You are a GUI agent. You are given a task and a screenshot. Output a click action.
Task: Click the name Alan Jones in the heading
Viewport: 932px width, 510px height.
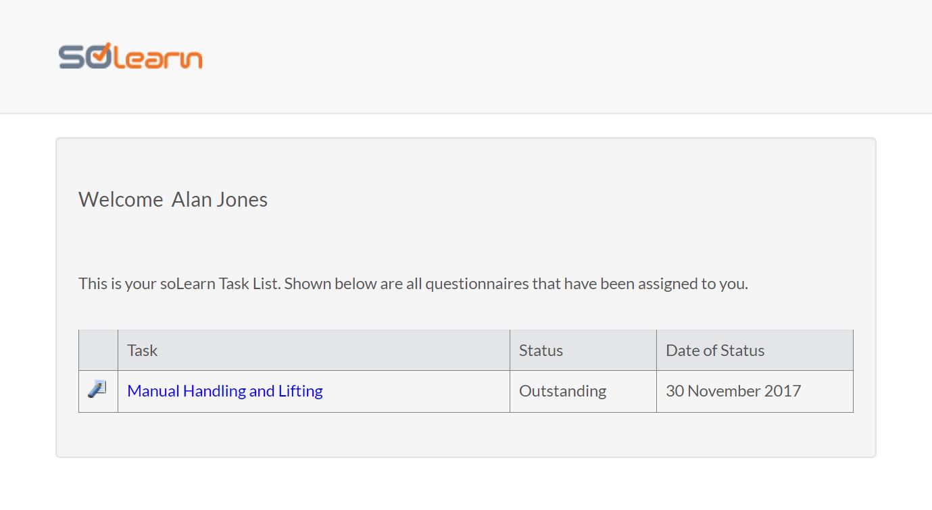[x=220, y=200]
